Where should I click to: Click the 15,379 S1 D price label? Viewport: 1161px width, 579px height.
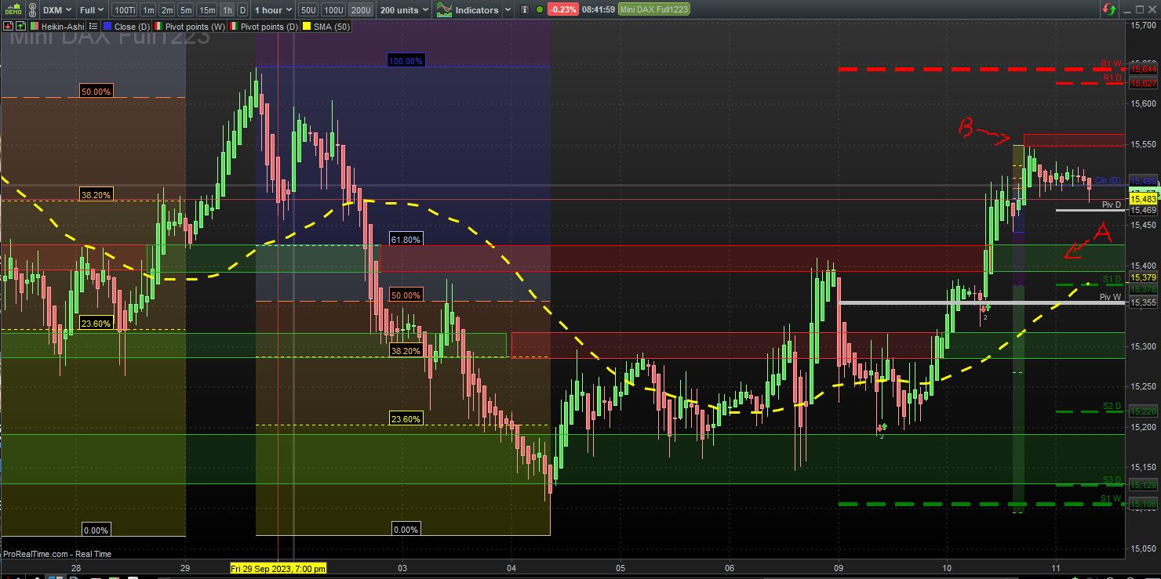pos(1143,277)
